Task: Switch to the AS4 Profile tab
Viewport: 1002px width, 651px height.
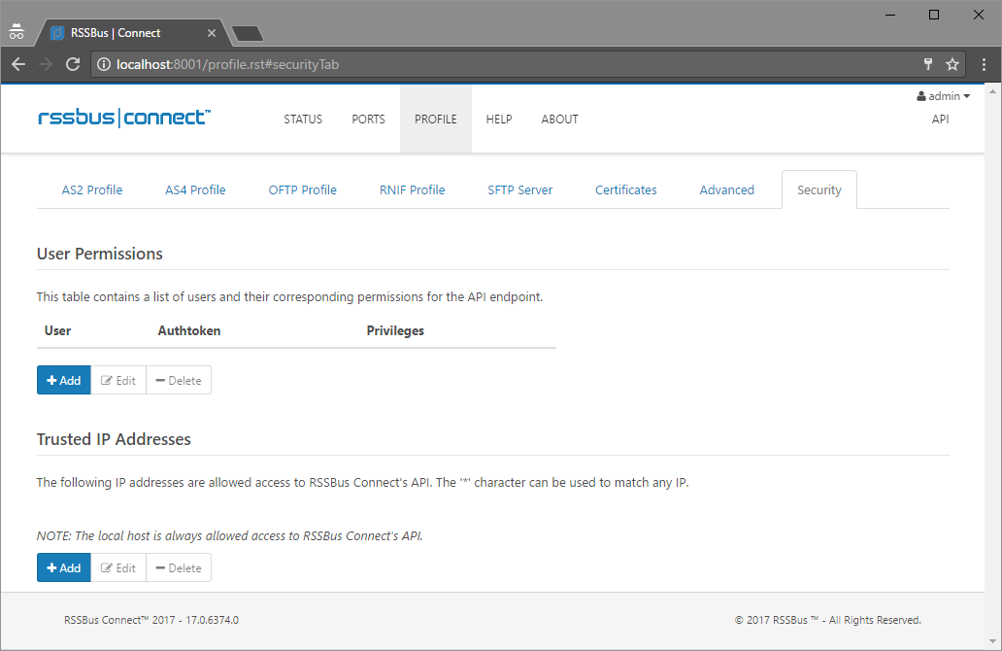Action: pyautogui.click(x=195, y=189)
